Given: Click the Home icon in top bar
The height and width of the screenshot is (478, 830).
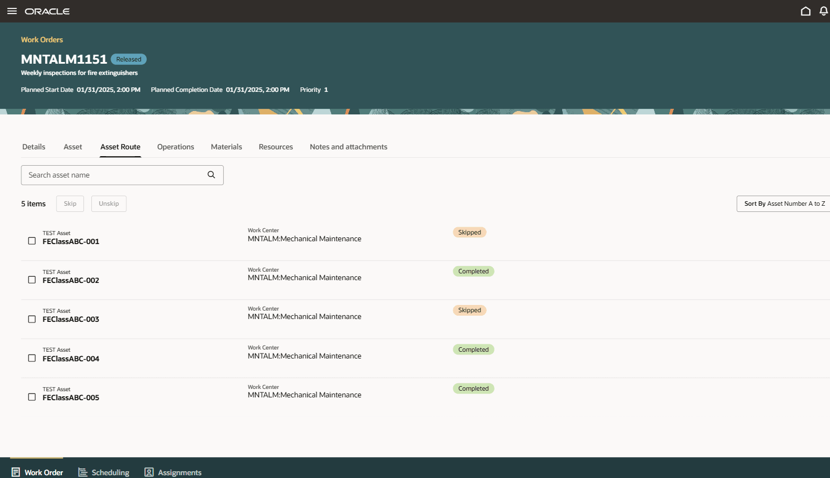Looking at the screenshot, I should [x=806, y=11].
